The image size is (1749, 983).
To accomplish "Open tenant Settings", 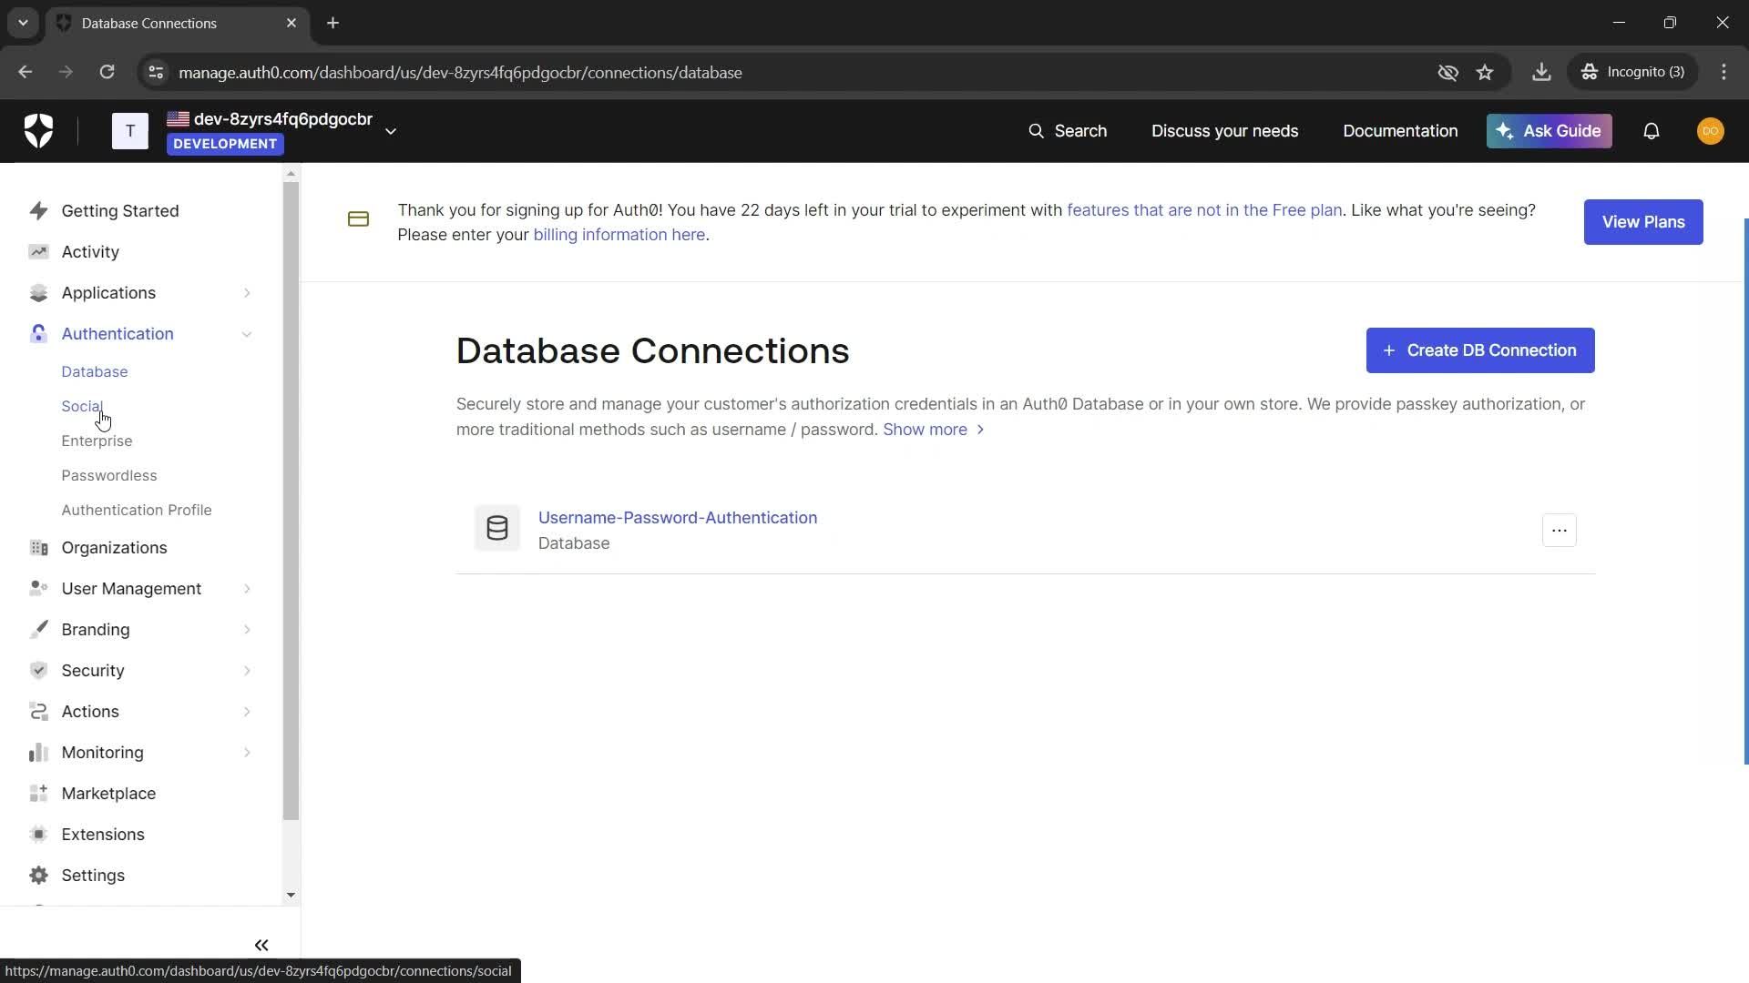I will point(93,876).
